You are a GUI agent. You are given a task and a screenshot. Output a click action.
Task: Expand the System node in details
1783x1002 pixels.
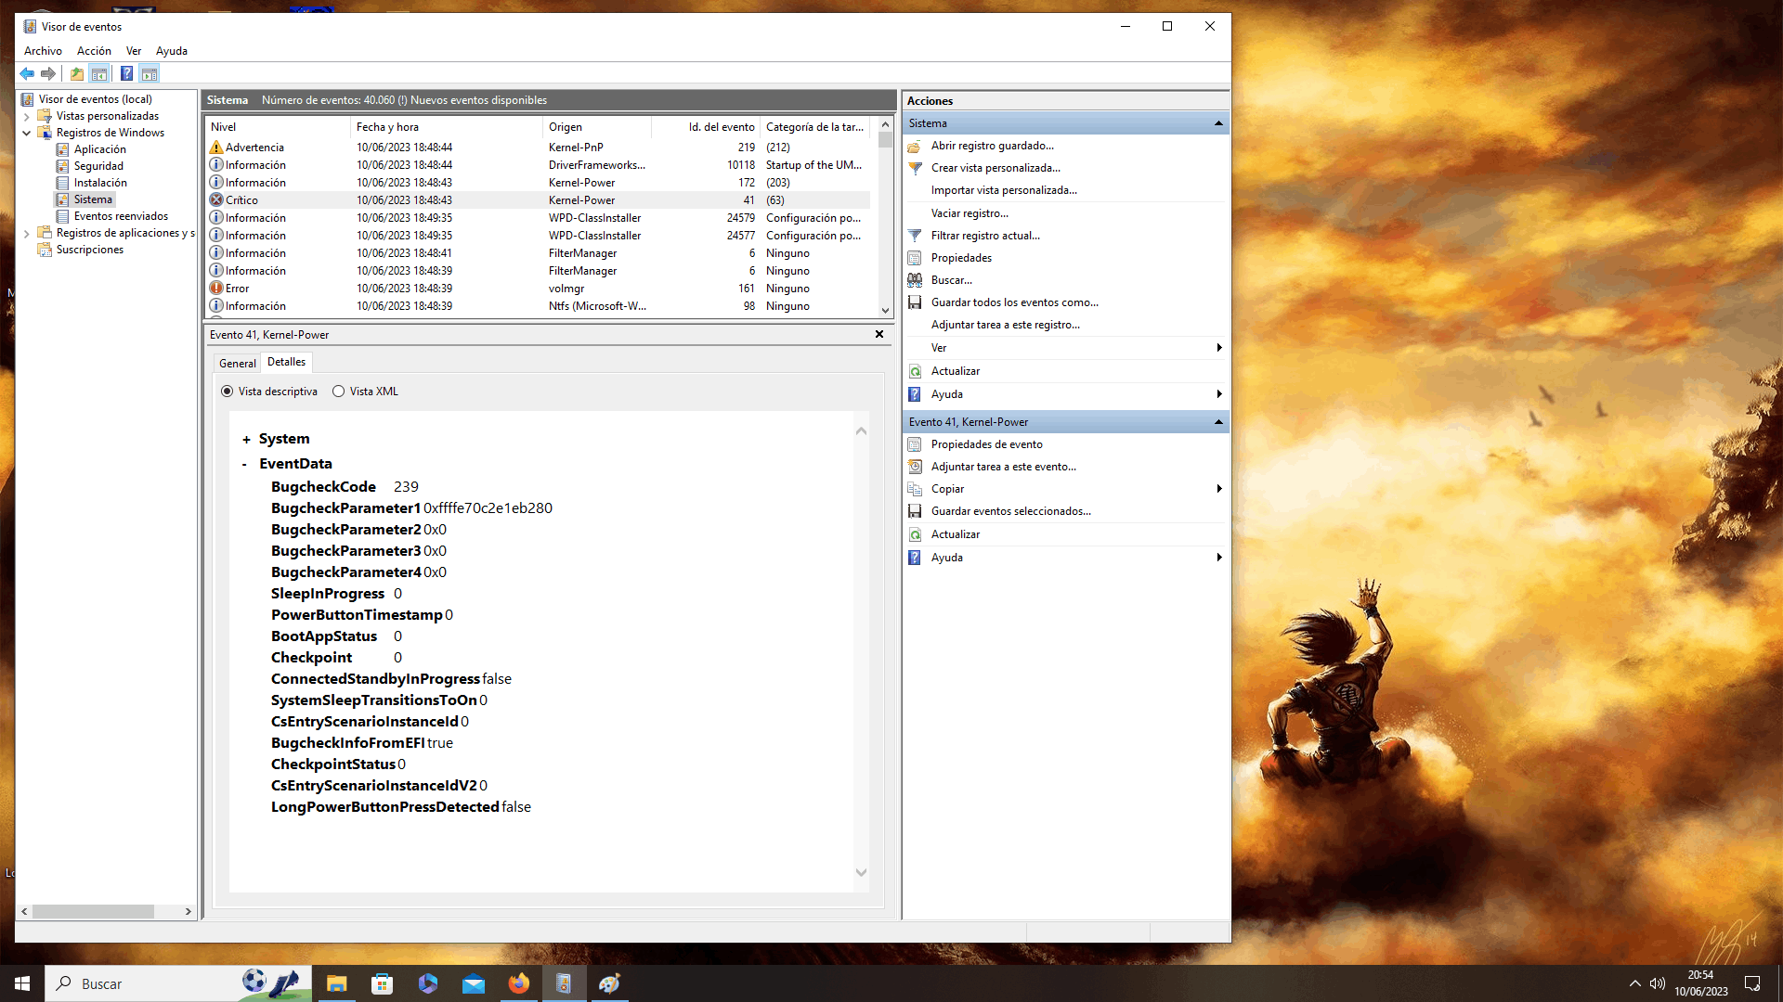point(246,440)
